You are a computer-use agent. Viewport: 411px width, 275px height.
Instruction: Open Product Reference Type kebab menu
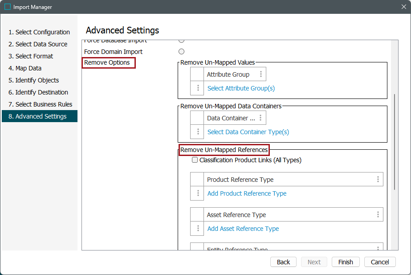point(378,180)
